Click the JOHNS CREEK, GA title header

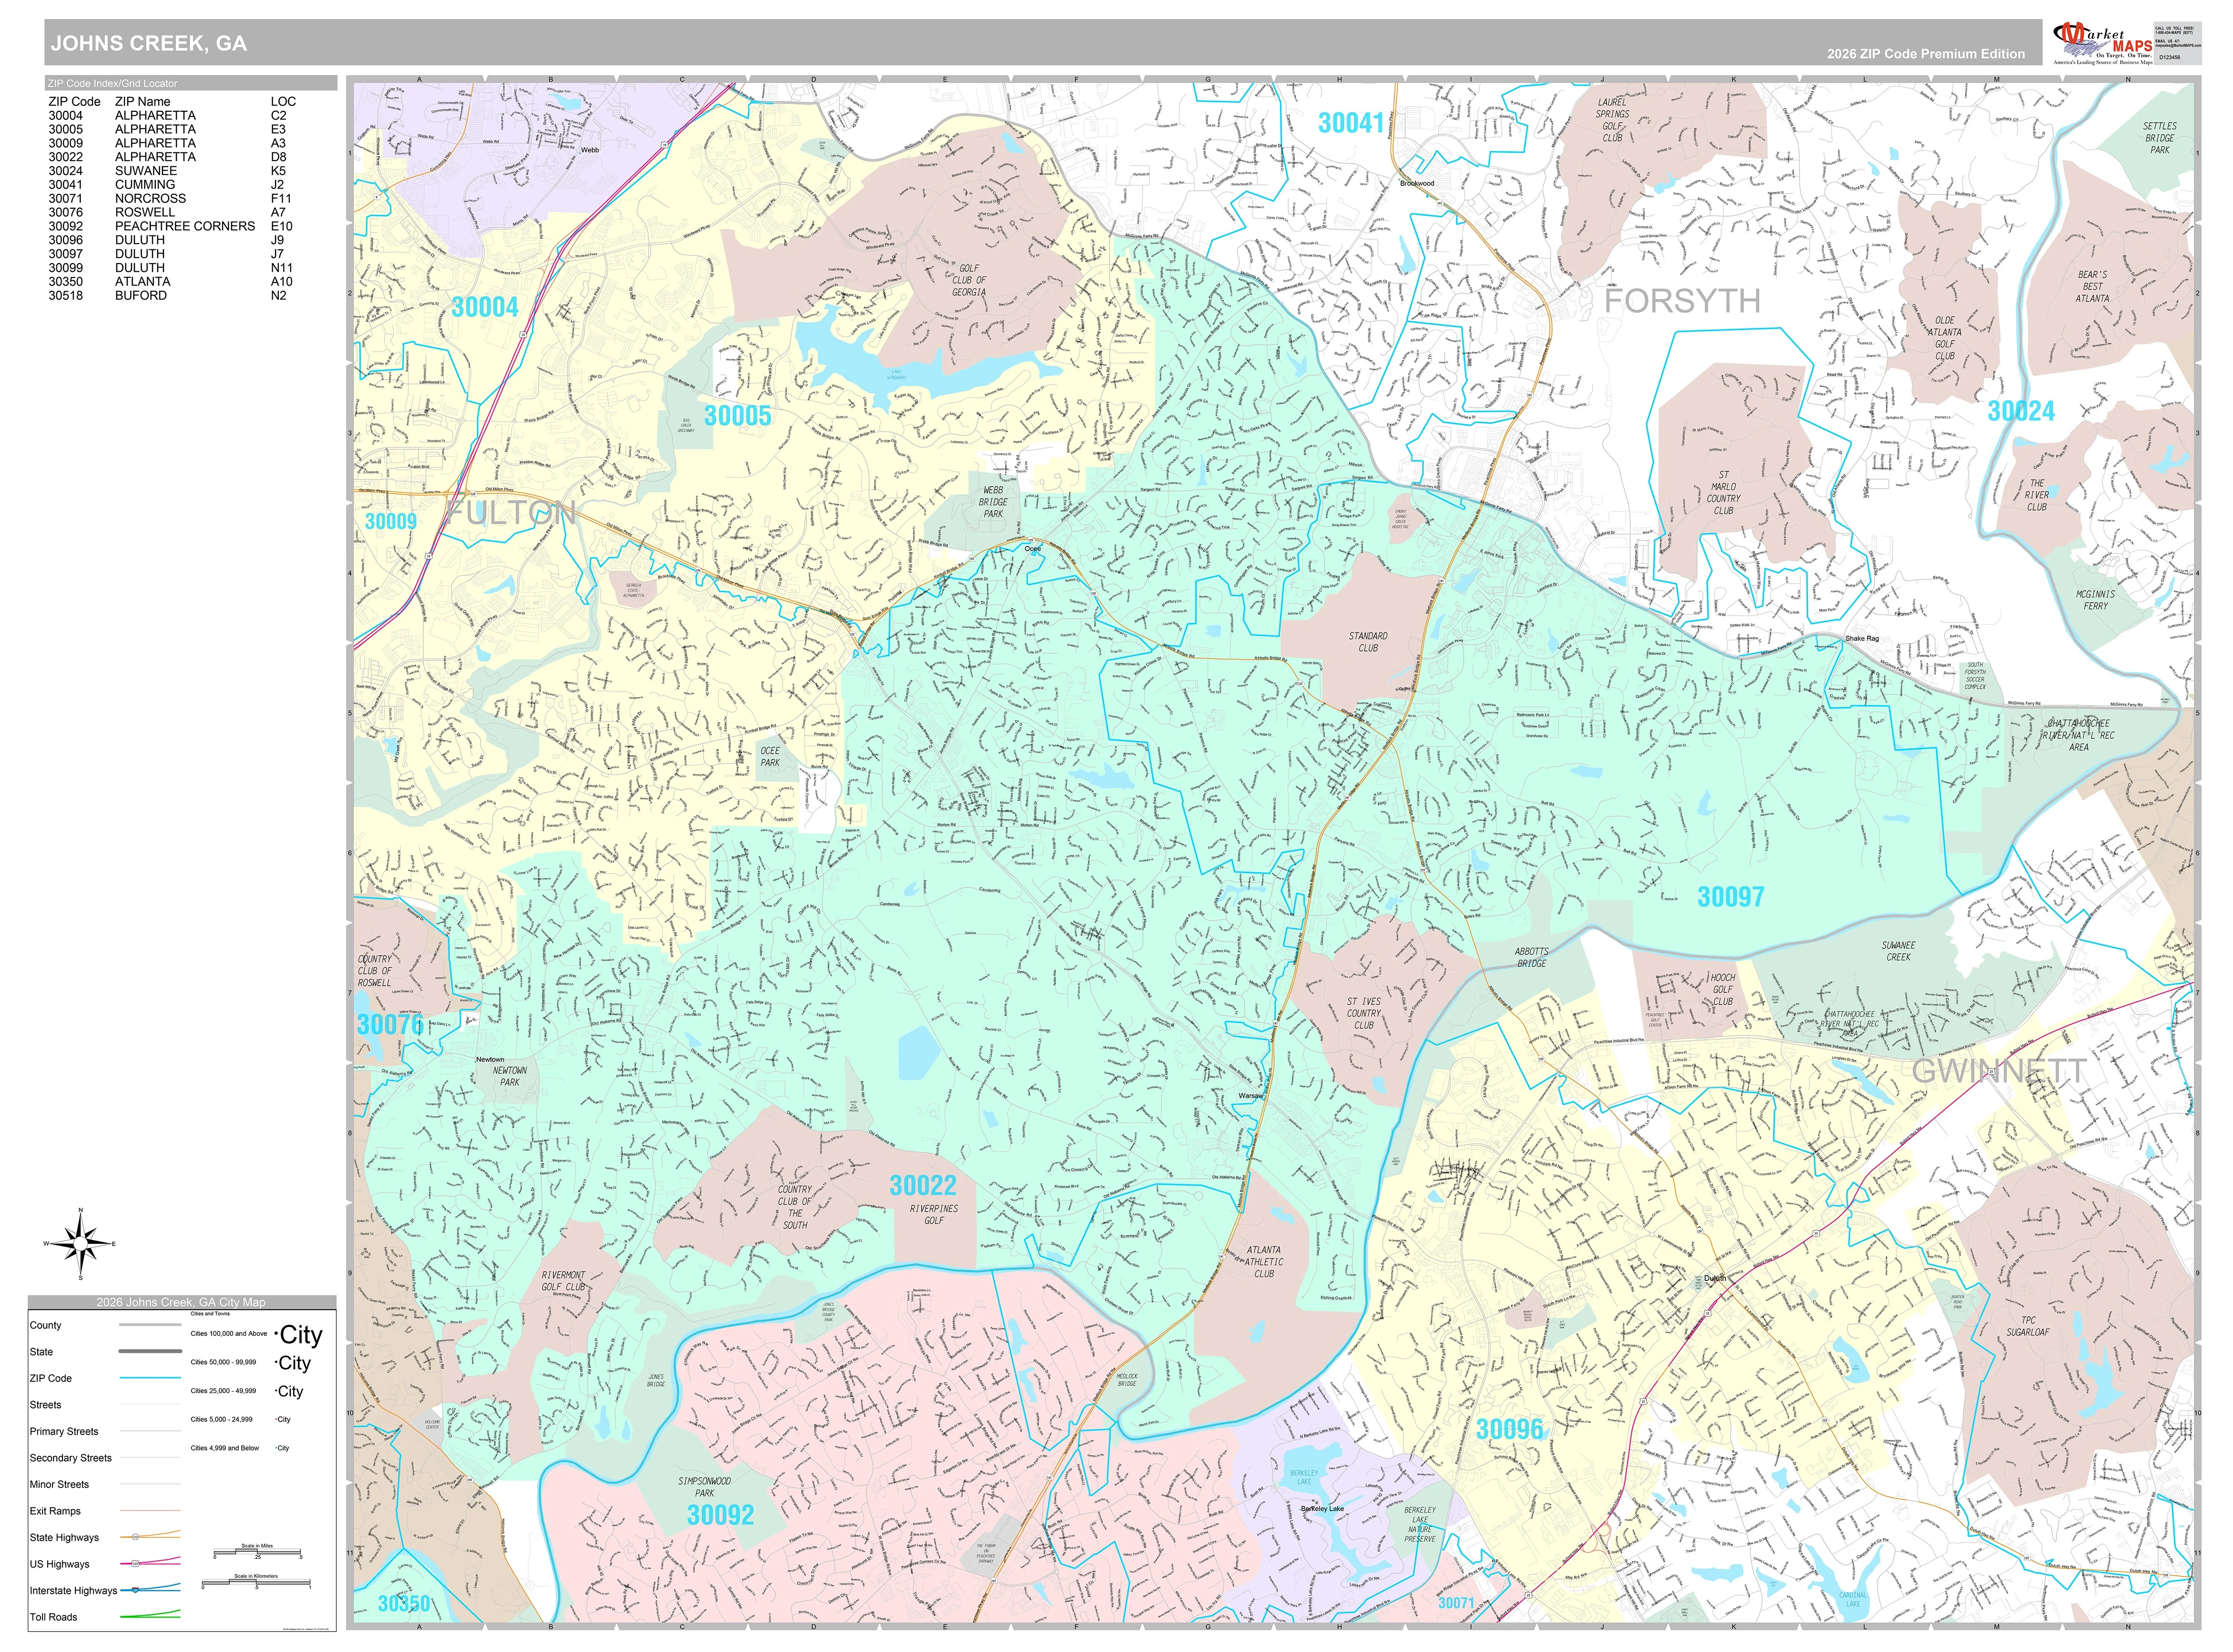click(148, 43)
